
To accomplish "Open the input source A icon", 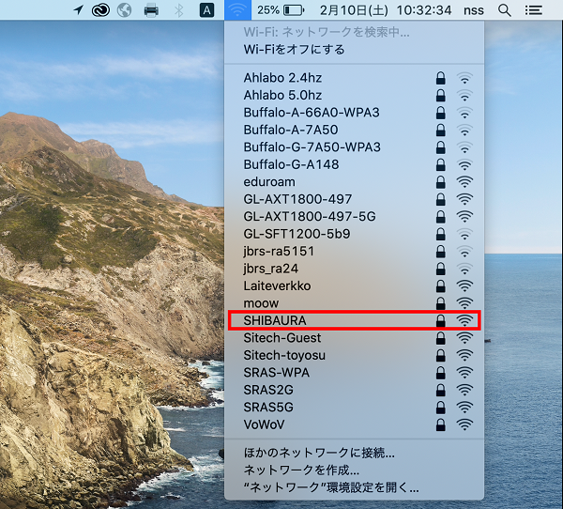I will [206, 10].
